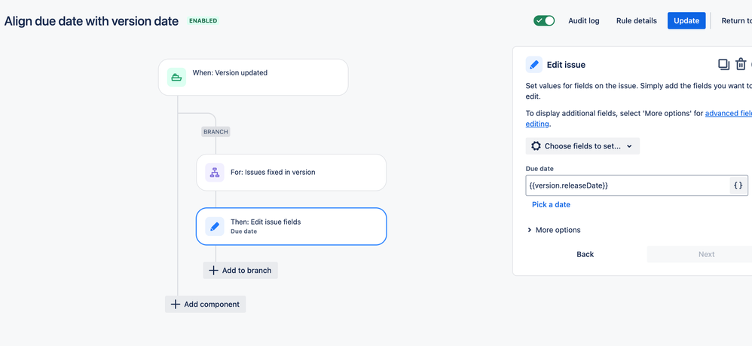
Task: Open Rule details
Action: (637, 20)
